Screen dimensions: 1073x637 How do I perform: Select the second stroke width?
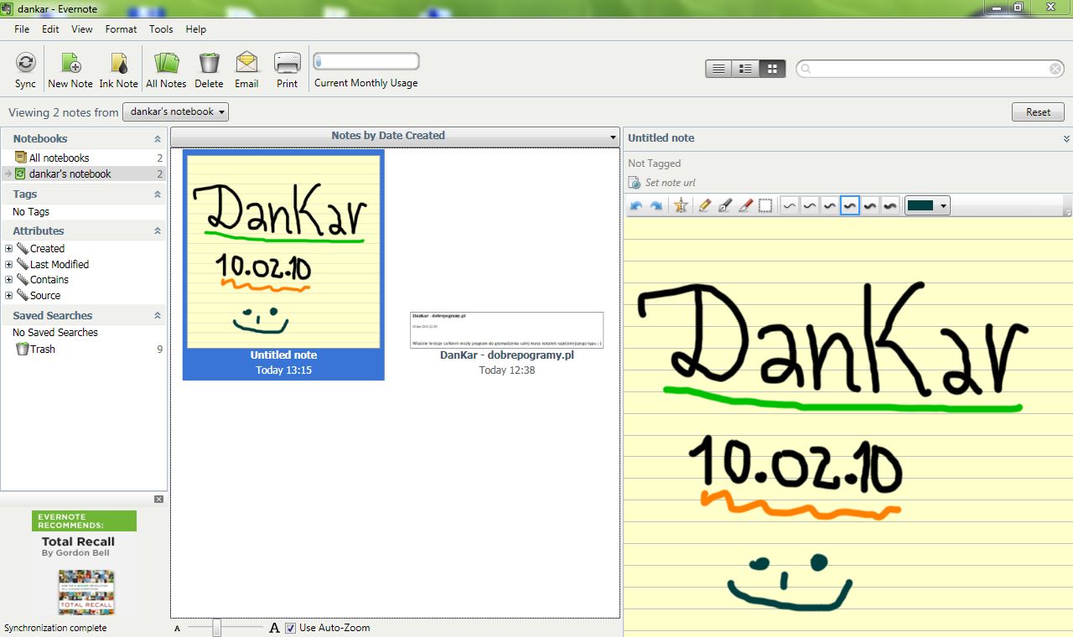[810, 205]
